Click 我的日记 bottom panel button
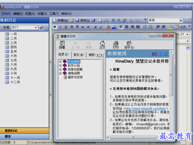This screenshot has height=145, width=194. point(24,131)
